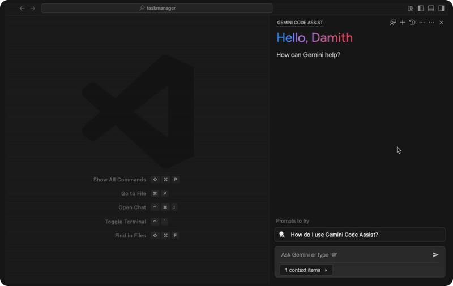
Task: Toggle the secondary side bar
Action: point(441,8)
